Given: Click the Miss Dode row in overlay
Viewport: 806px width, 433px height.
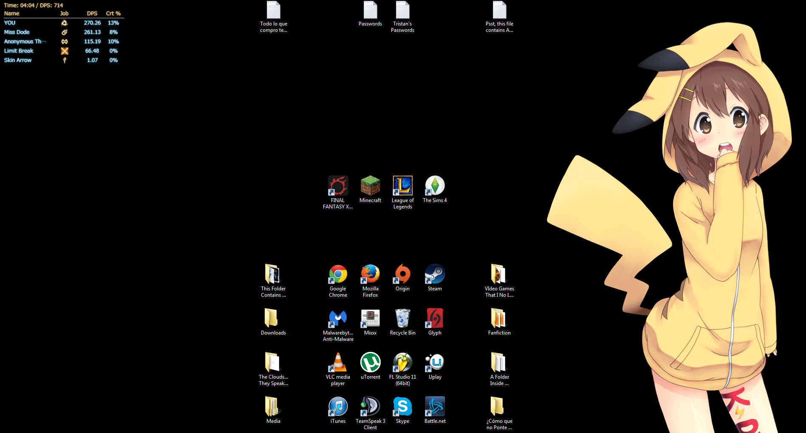Looking at the screenshot, I should 63,32.
